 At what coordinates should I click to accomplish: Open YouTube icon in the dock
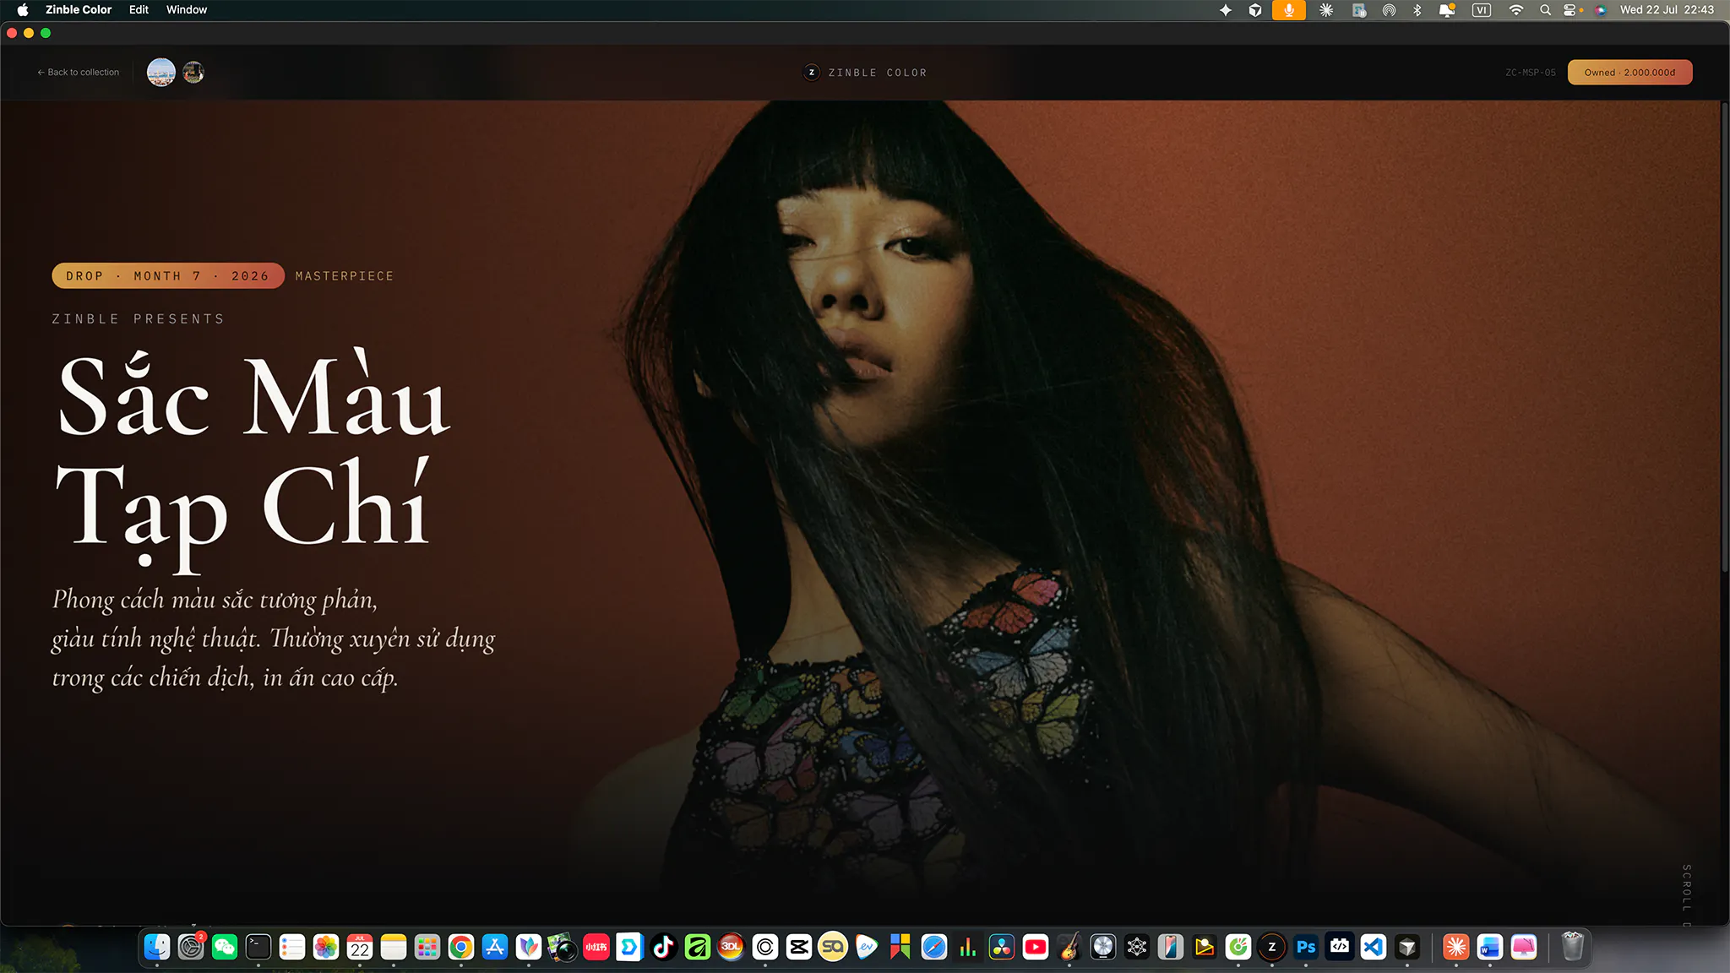[x=1036, y=948]
